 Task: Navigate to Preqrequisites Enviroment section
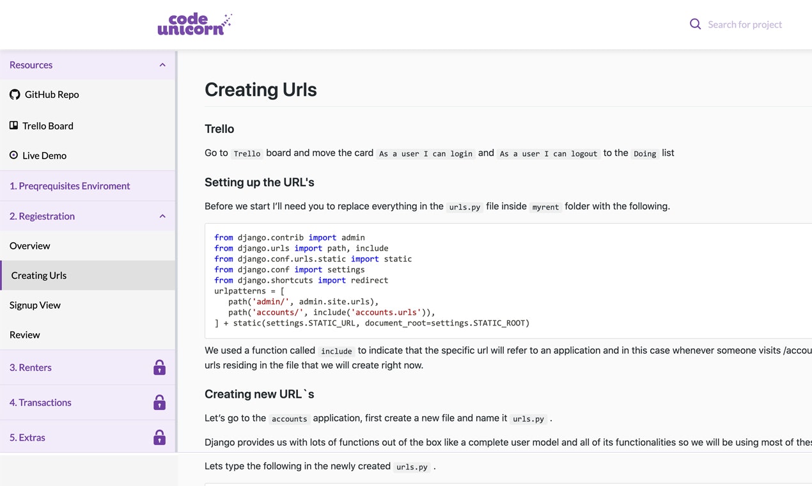70,185
